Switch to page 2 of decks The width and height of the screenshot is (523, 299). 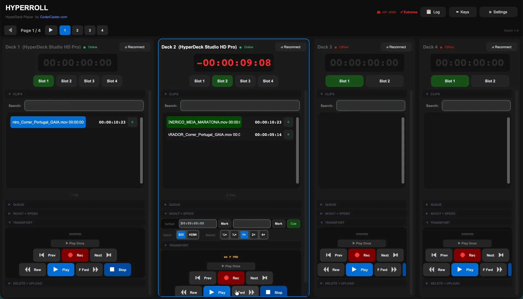[77, 30]
